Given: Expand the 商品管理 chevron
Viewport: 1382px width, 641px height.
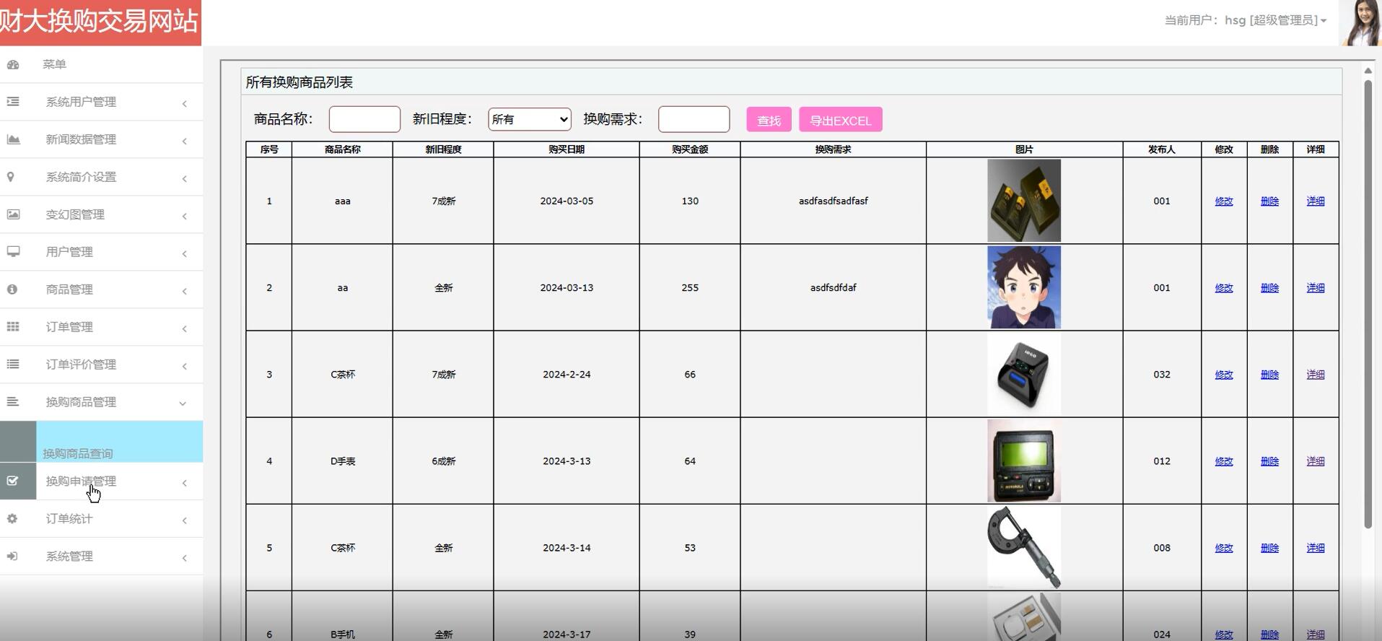Looking at the screenshot, I should (185, 291).
